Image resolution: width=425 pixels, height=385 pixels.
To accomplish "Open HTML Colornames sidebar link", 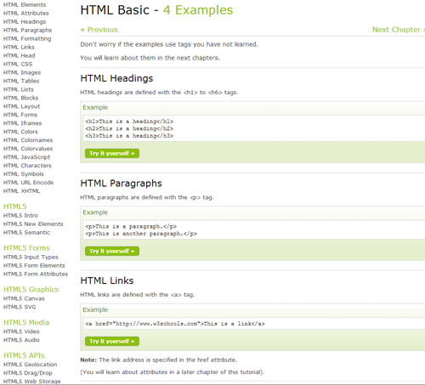I will [28, 140].
